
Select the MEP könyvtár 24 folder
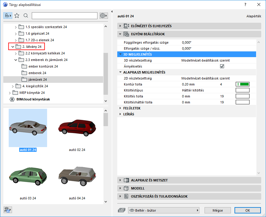pos(32,93)
